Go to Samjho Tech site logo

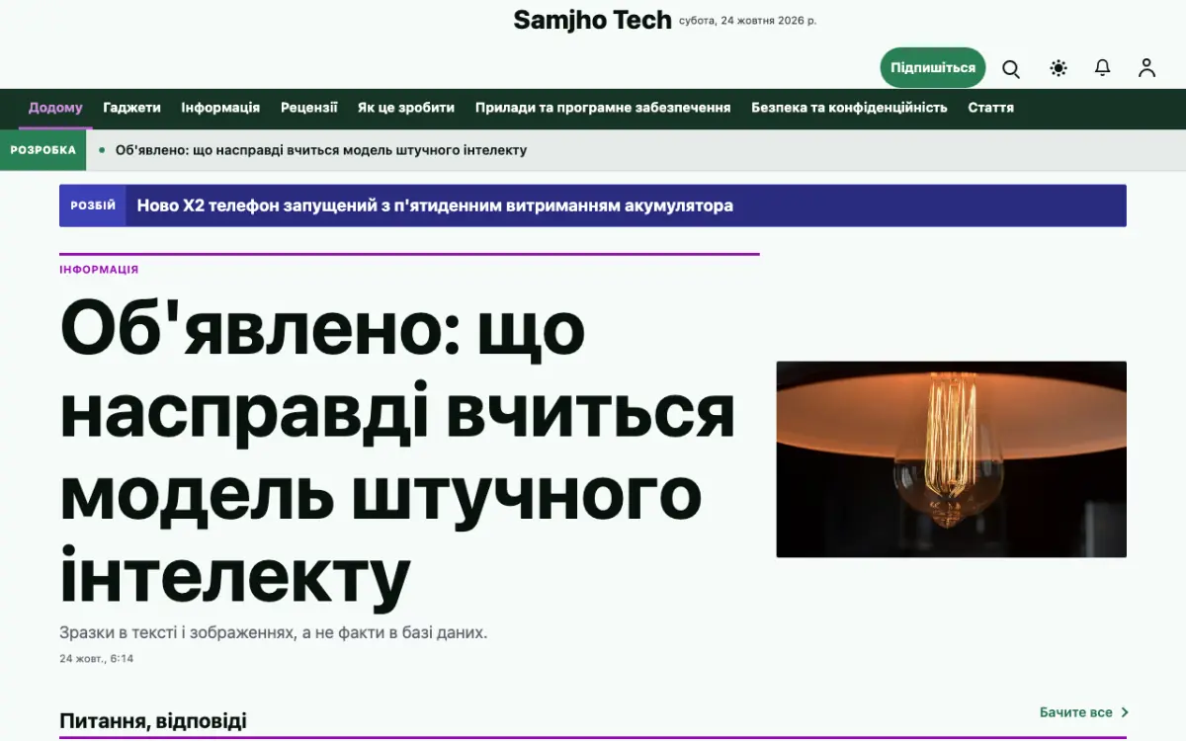click(x=592, y=20)
